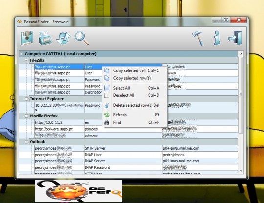Click the SMTP Server cell
Screen dimensions: 264x203
123,148
